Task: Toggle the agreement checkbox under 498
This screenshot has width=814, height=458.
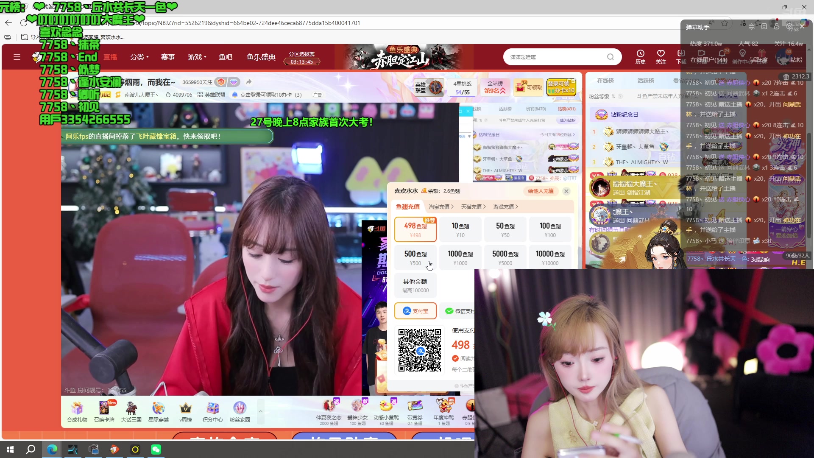Action: (x=455, y=358)
